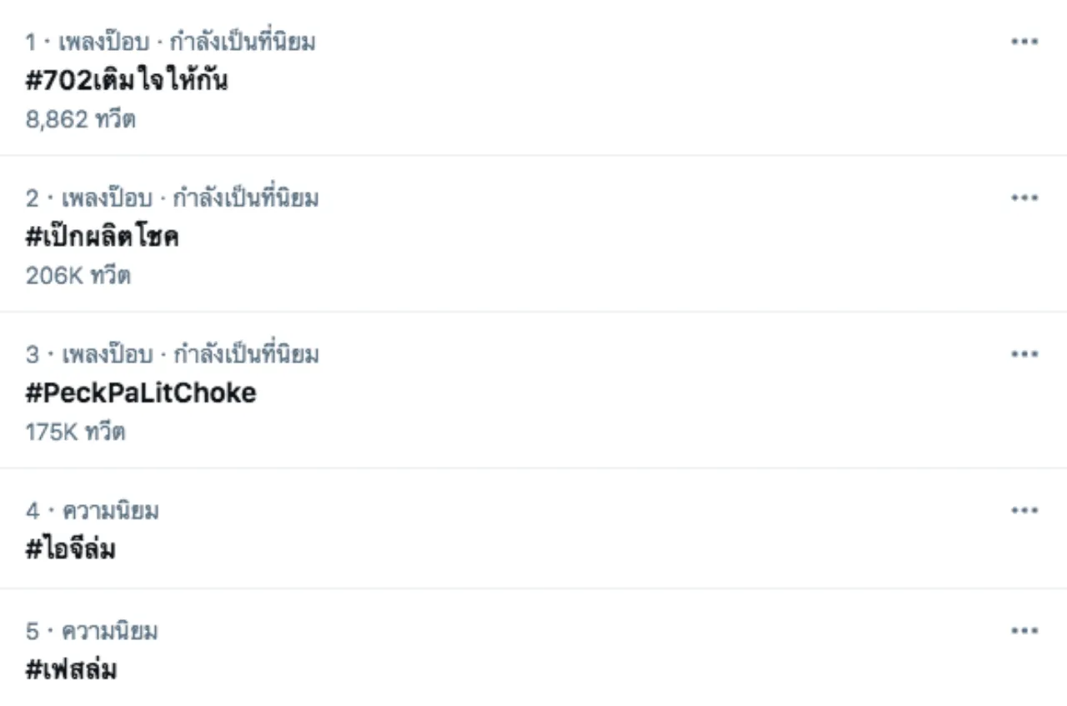1067x706 pixels.
Task: Open the #702เติมใจให้กัน hashtag
Action: coord(127,81)
